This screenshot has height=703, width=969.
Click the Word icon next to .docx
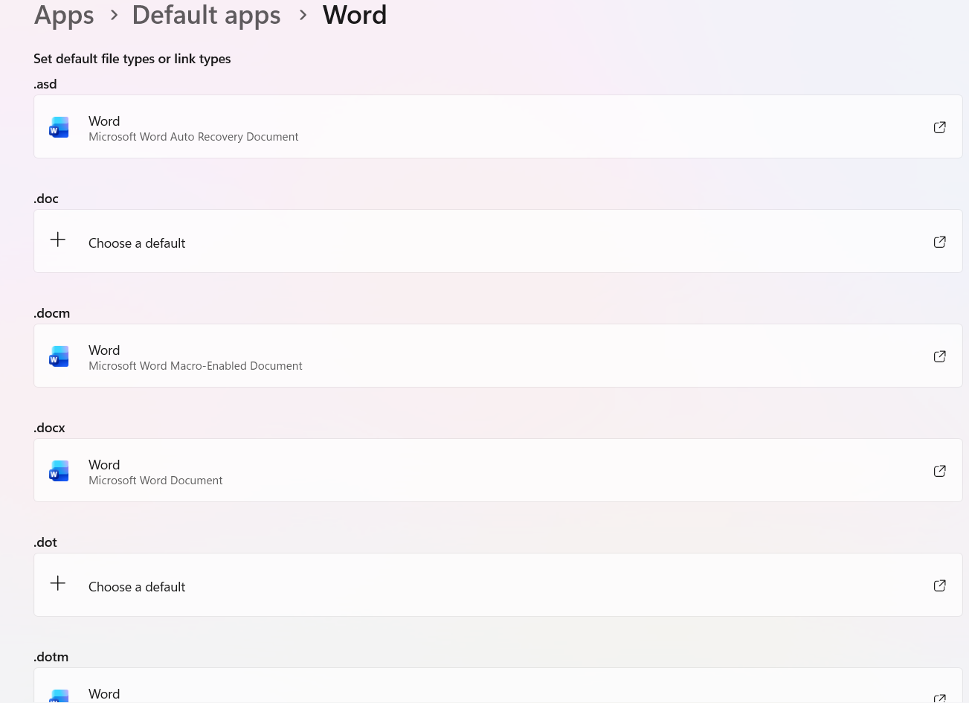pos(59,470)
